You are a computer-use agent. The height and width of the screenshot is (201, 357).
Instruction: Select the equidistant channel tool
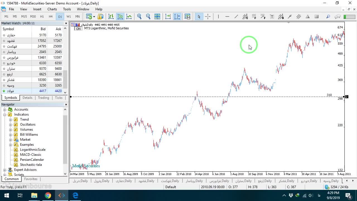tap(245, 16)
